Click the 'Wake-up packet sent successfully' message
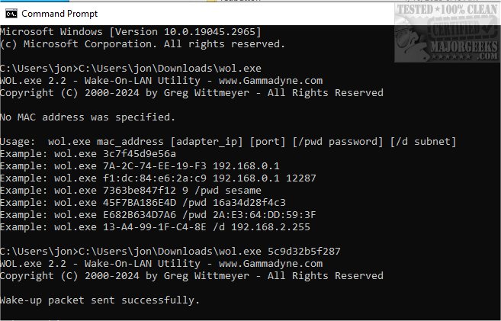 tap(100, 300)
